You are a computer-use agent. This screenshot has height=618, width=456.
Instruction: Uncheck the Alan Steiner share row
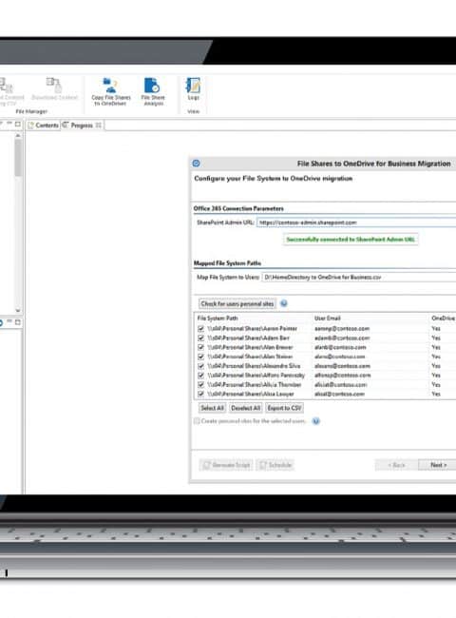(200, 357)
